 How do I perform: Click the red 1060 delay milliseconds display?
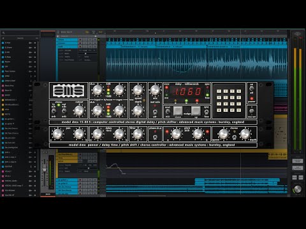pyautogui.click(x=187, y=92)
